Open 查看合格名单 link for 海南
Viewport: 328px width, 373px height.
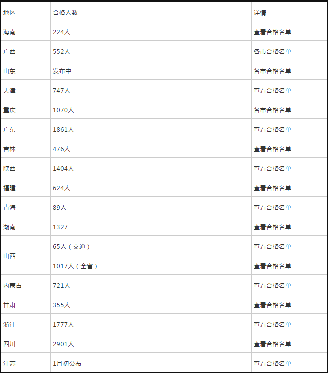(x=272, y=32)
